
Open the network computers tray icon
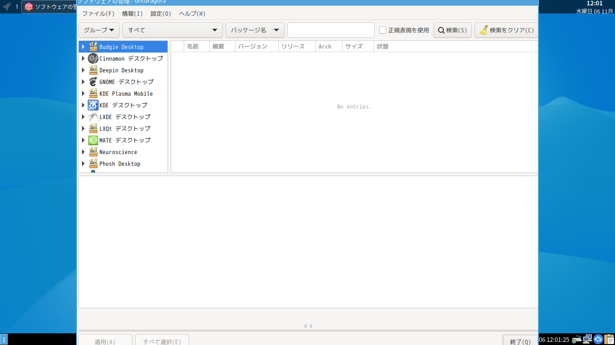click(588, 339)
